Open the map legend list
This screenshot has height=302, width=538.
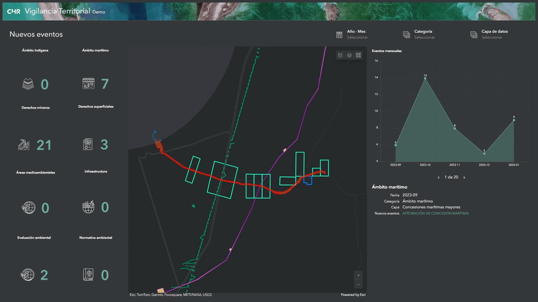tap(340, 55)
